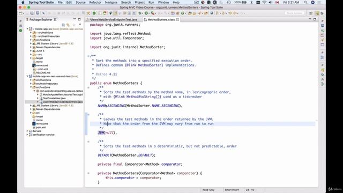This screenshot has width=343, height=193.
Task: Close the MethodSorters.class tab
Action: (x=177, y=19)
